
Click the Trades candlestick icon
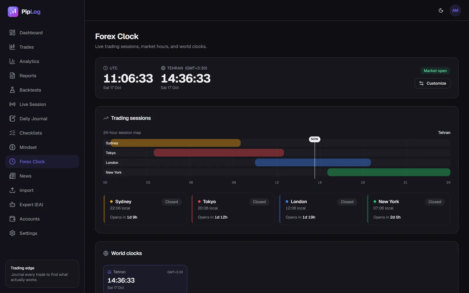point(12,47)
